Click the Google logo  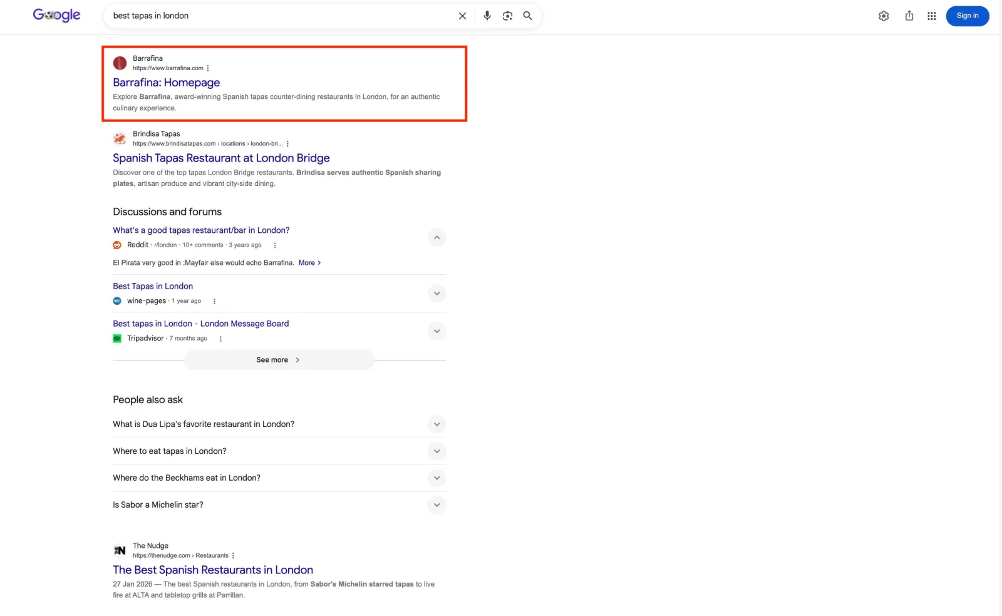56,15
